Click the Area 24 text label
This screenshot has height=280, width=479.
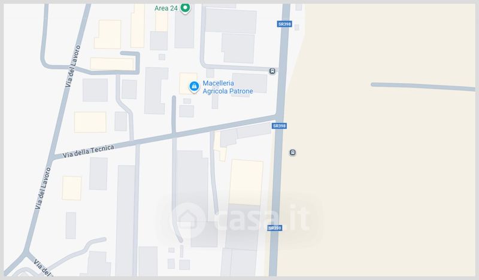166,8
